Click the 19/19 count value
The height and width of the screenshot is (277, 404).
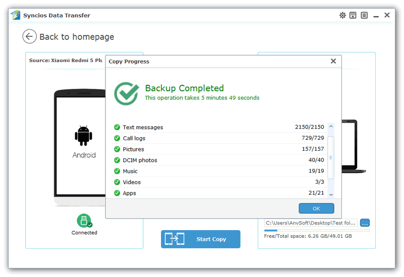[x=316, y=171]
